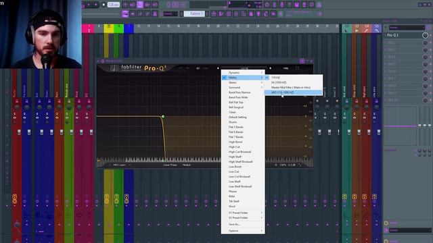Toggle the highlighted countdown-before-recording icon
Screen dimensions: 433x243
(140, 5)
